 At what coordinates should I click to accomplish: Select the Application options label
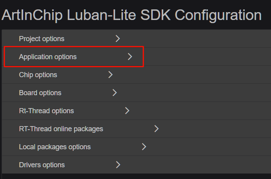(x=48, y=57)
